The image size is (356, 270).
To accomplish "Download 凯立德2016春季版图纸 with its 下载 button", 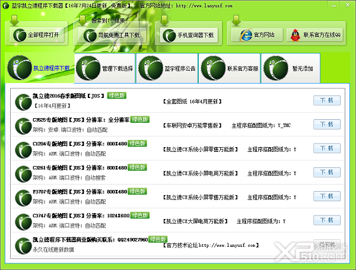I will 327,100.
